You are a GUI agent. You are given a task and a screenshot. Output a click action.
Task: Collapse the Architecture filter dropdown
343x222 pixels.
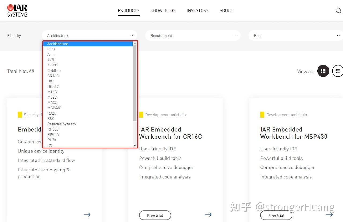click(90, 36)
